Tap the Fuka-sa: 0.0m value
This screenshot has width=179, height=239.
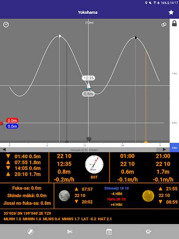(27, 188)
